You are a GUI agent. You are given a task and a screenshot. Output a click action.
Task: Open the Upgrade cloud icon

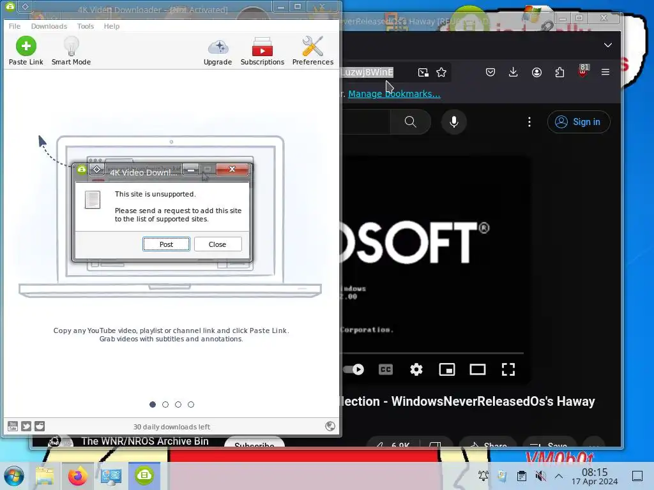218,47
